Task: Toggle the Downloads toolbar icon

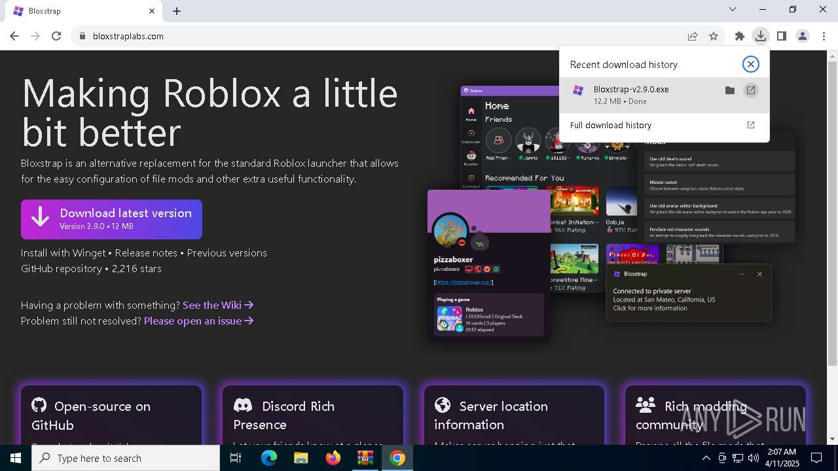Action: [761, 37]
